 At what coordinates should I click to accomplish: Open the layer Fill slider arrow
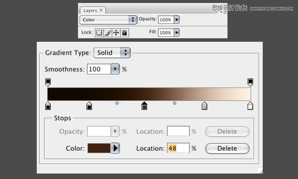tap(177, 32)
